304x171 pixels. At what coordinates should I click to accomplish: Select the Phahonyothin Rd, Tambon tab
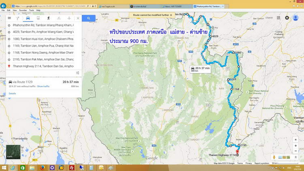coord(208,6)
